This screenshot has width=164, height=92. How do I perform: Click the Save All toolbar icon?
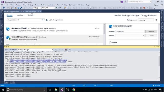(21, 8)
